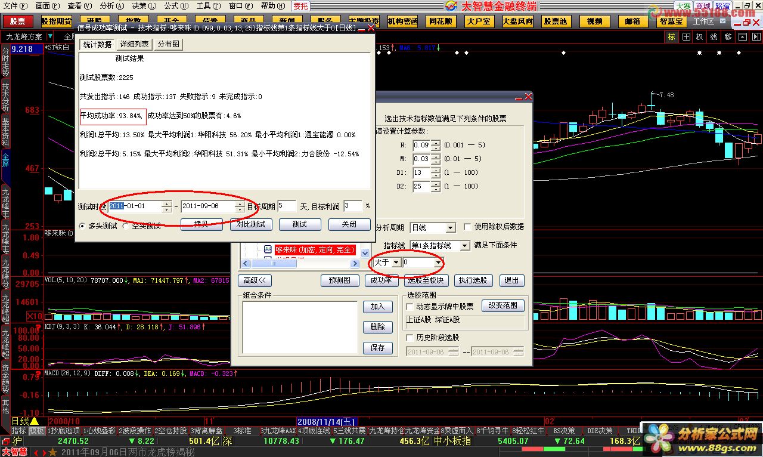Open the 画面 menu
This screenshot has height=457, width=763.
(x=48, y=6)
